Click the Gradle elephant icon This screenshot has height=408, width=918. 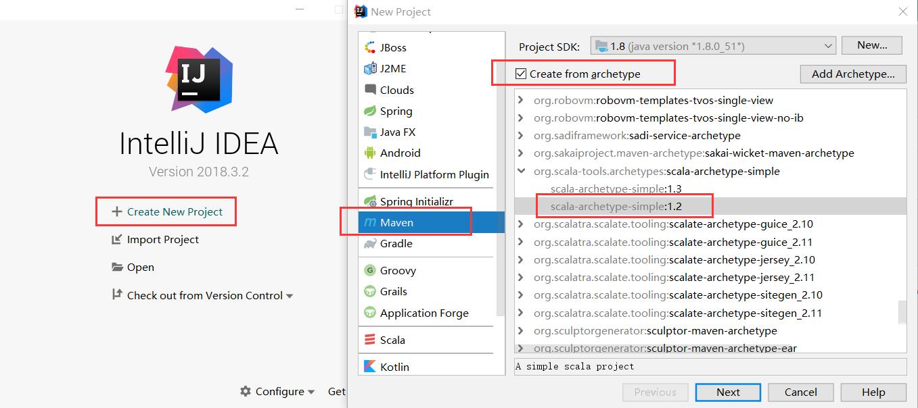pyautogui.click(x=370, y=243)
